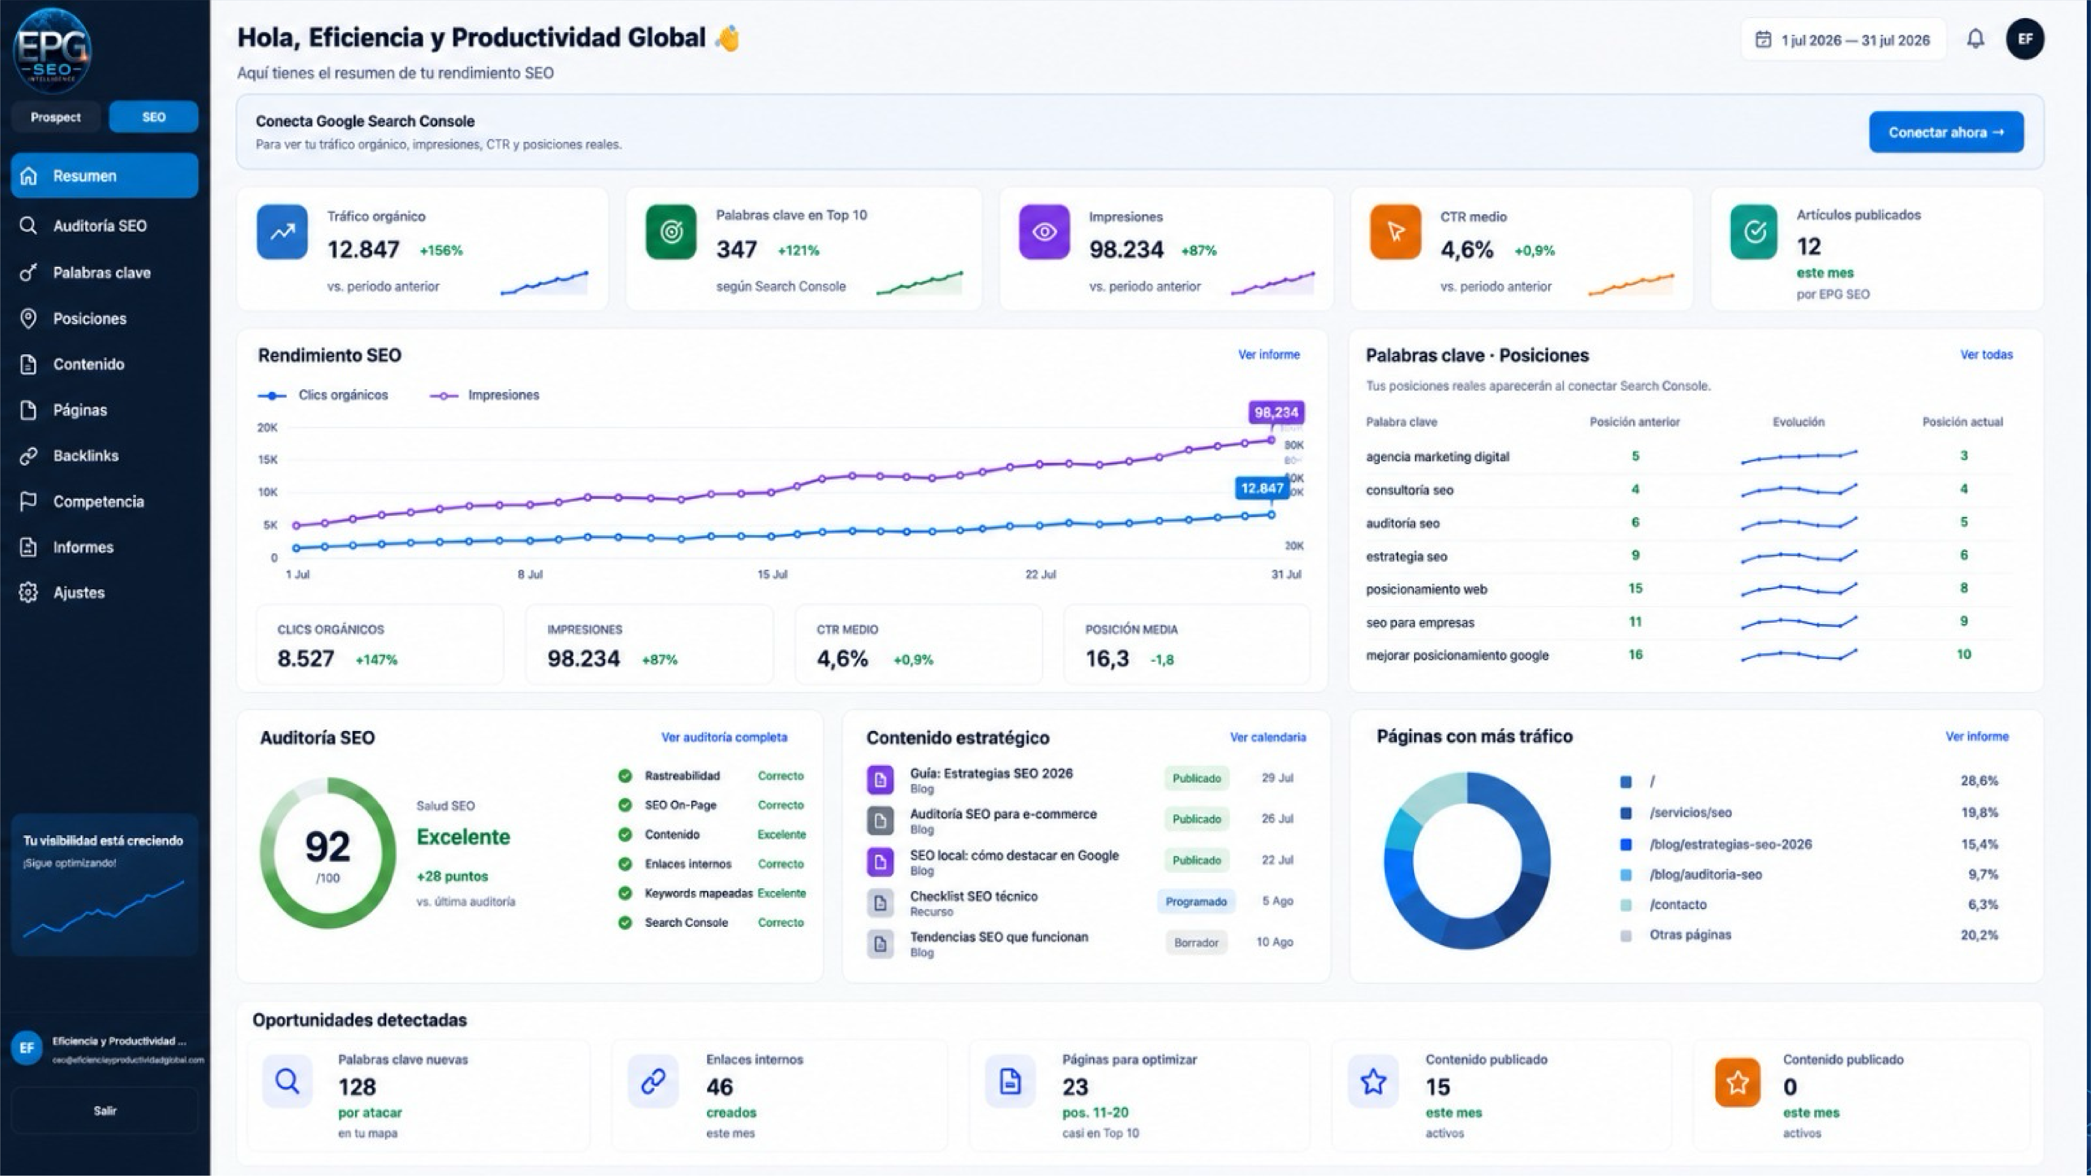Open Ajustes in the sidebar
2091x1176 pixels.
click(x=105, y=592)
